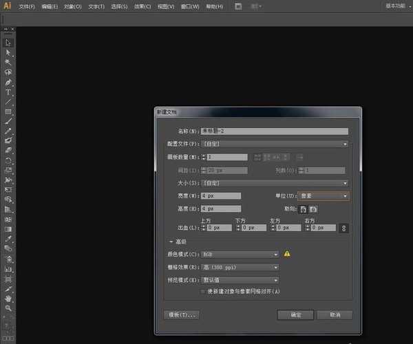The image size is (413, 344).
Task: Select the Selection tool (black arrow)
Action: tap(8, 43)
